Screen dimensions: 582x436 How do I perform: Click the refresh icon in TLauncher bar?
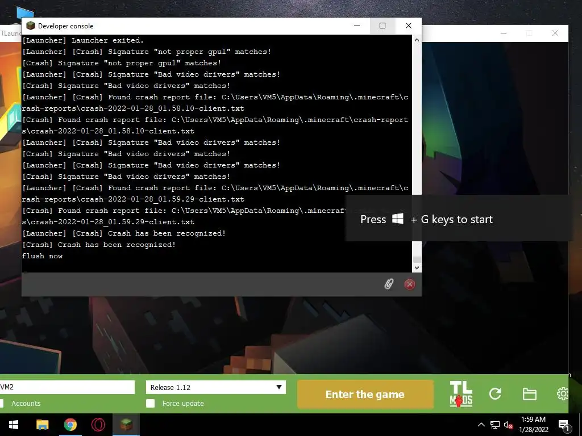pos(495,394)
